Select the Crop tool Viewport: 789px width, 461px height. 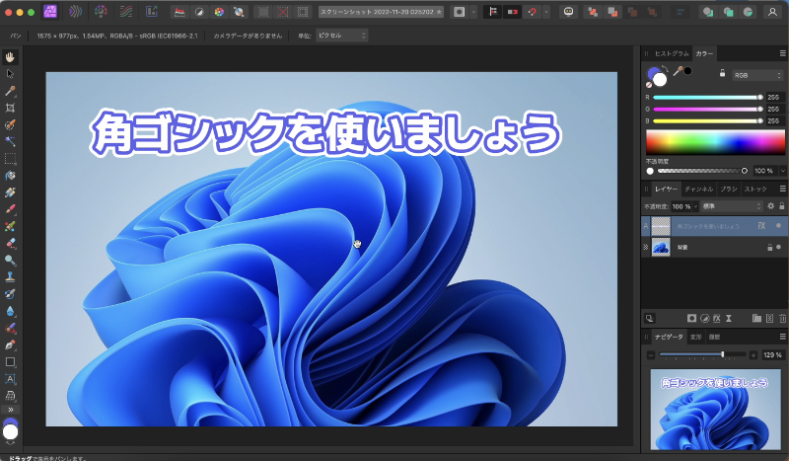(10, 108)
